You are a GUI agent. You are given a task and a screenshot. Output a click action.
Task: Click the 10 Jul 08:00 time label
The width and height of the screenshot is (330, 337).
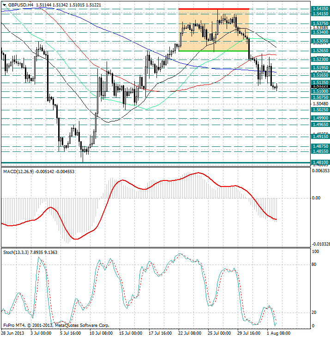[101, 333]
